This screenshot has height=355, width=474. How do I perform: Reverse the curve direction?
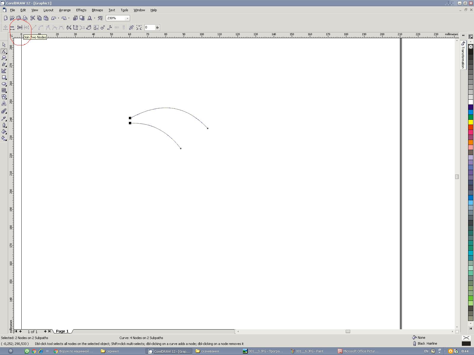click(x=69, y=28)
